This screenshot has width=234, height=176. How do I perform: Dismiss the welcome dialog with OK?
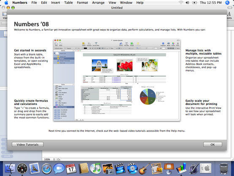pos(212,145)
